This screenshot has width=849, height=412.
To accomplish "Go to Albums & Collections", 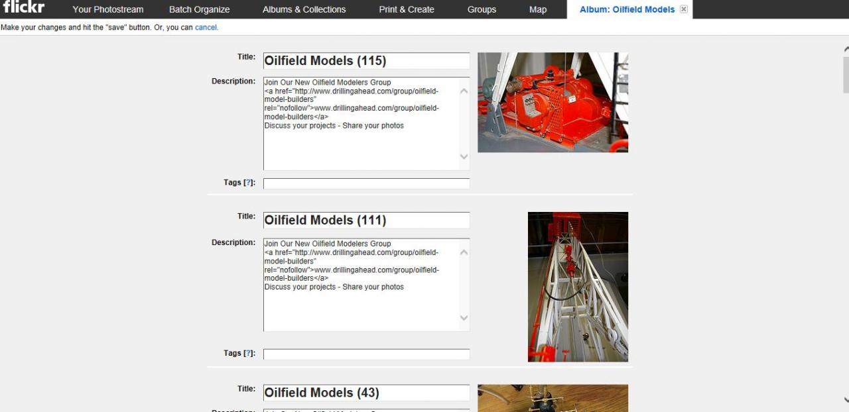I will (x=304, y=9).
